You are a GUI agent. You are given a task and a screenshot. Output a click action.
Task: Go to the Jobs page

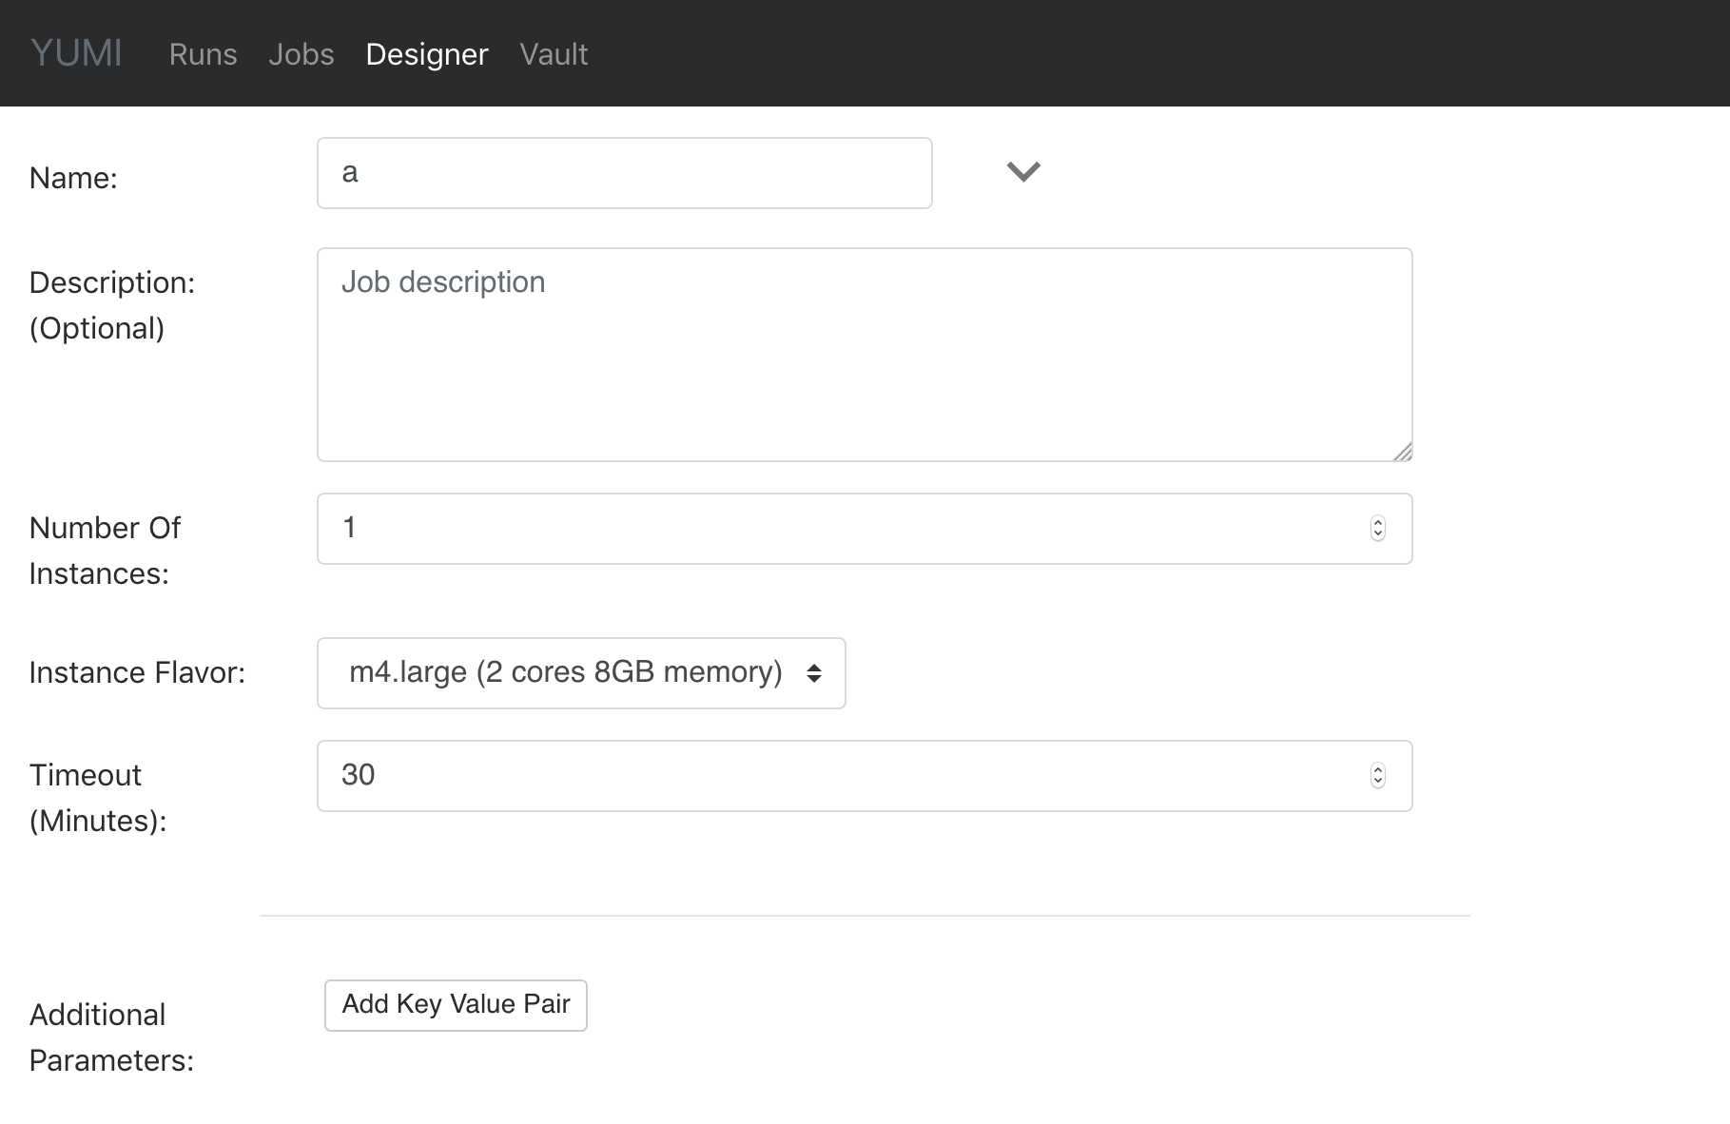(301, 54)
